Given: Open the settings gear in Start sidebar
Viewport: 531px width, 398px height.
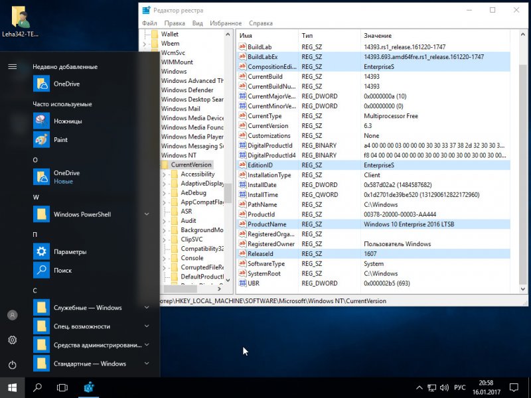Looking at the screenshot, I should (x=12, y=340).
